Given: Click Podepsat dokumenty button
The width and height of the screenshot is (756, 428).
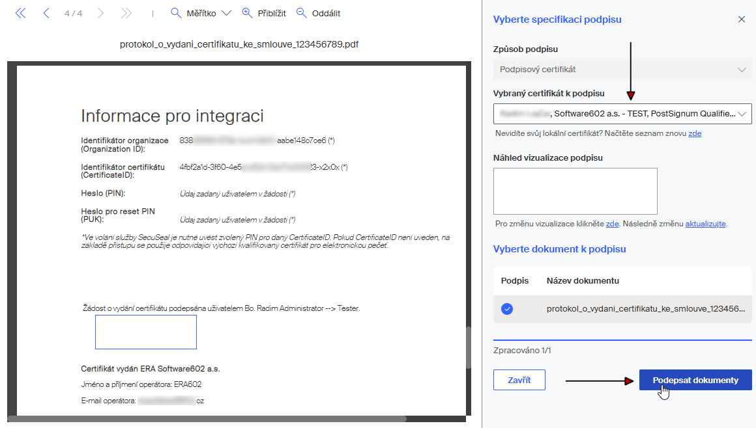Looking at the screenshot, I should [x=695, y=380].
